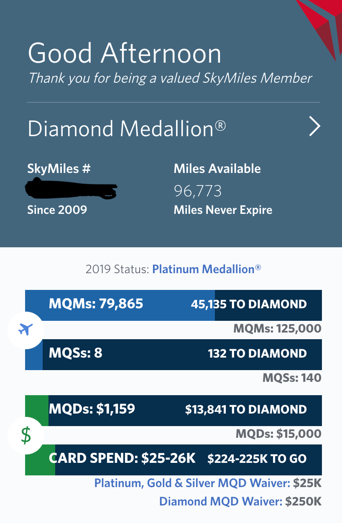Select the MQMs 79,865 progress bar
The width and height of the screenshot is (342, 523).
[x=174, y=305]
